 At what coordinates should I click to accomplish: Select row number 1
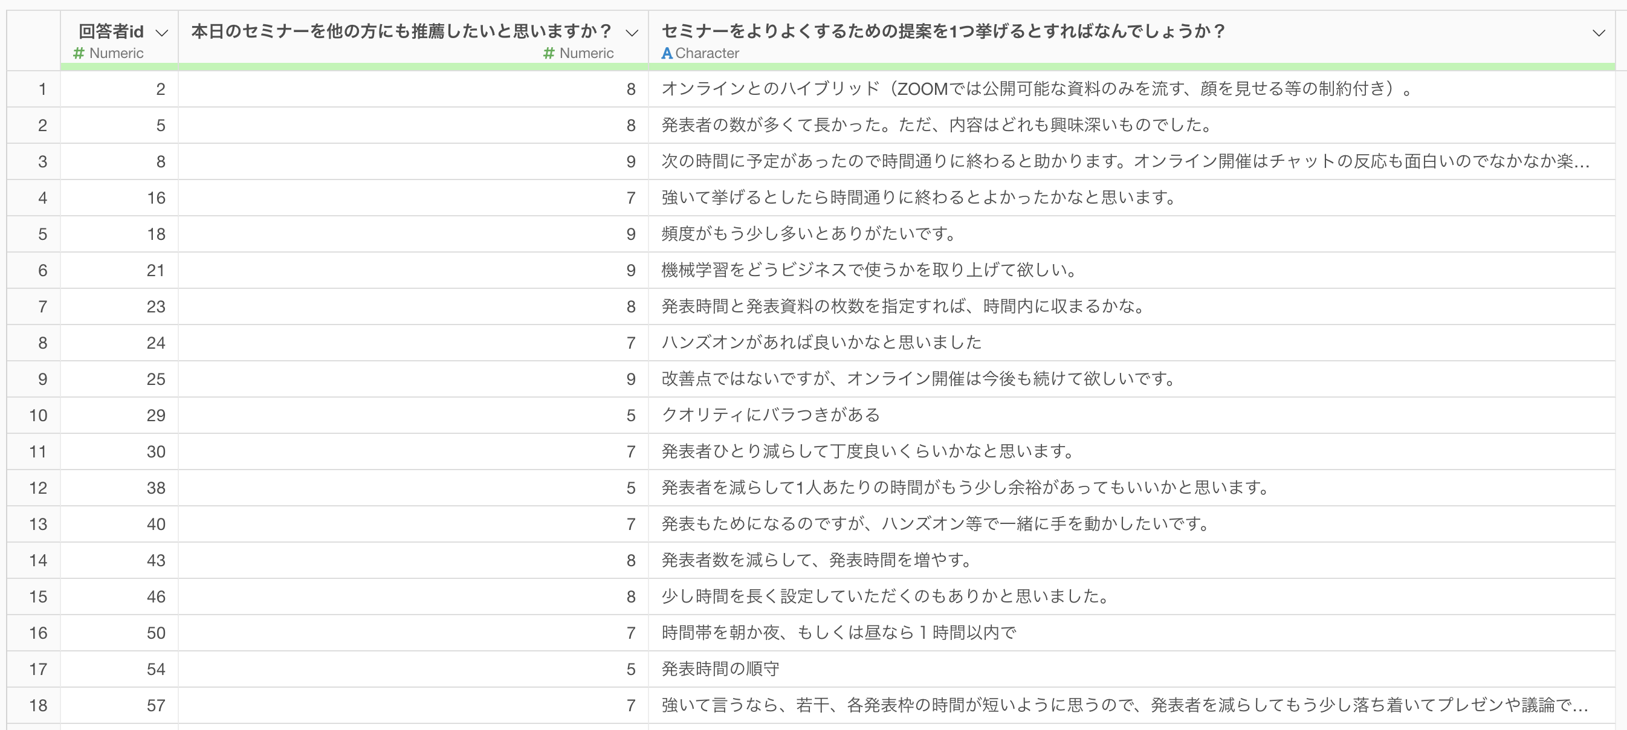34,89
